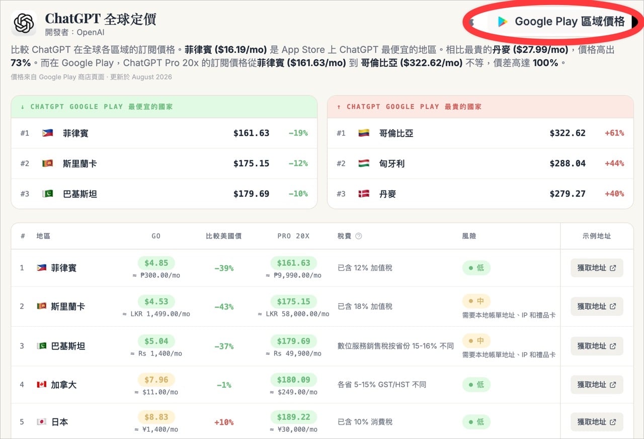Click the GO column header
Viewport: 644px width, 439px height.
point(156,236)
